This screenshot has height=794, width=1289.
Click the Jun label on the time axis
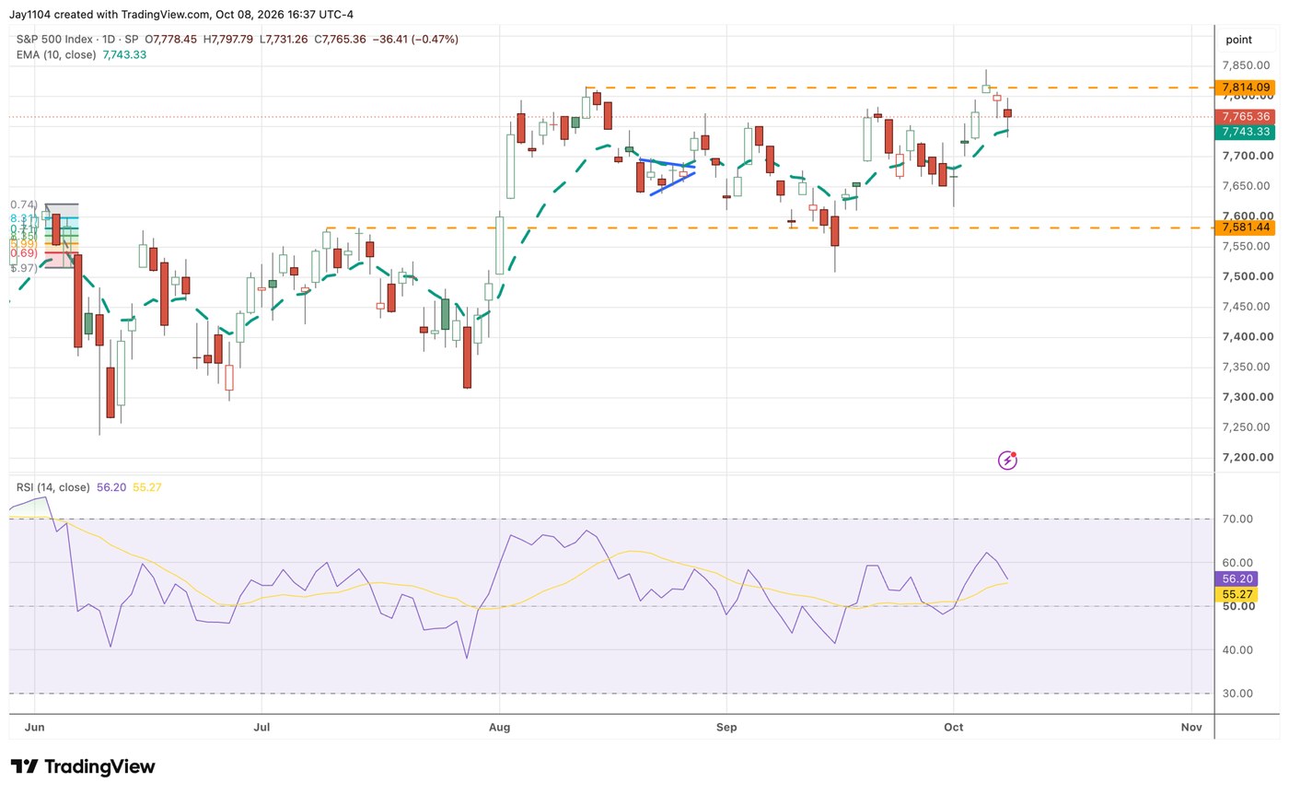[35, 728]
